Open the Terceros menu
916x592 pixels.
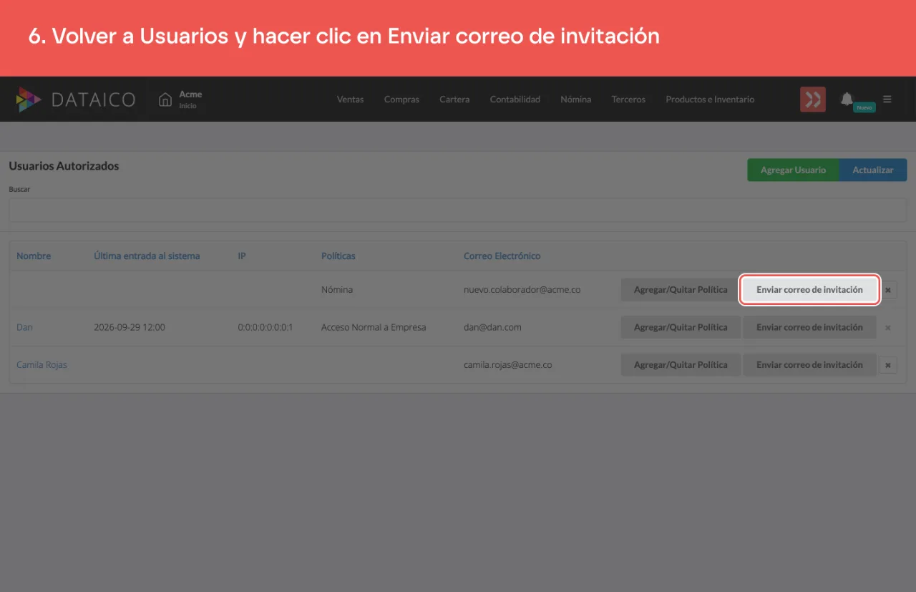628,100
